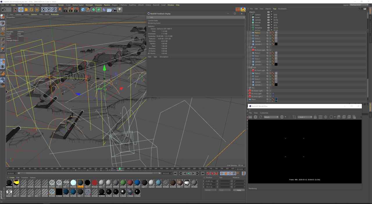The image size is (372, 204).
Task: Click the Undo arrow icon in top toolbar
Action: (4, 10)
